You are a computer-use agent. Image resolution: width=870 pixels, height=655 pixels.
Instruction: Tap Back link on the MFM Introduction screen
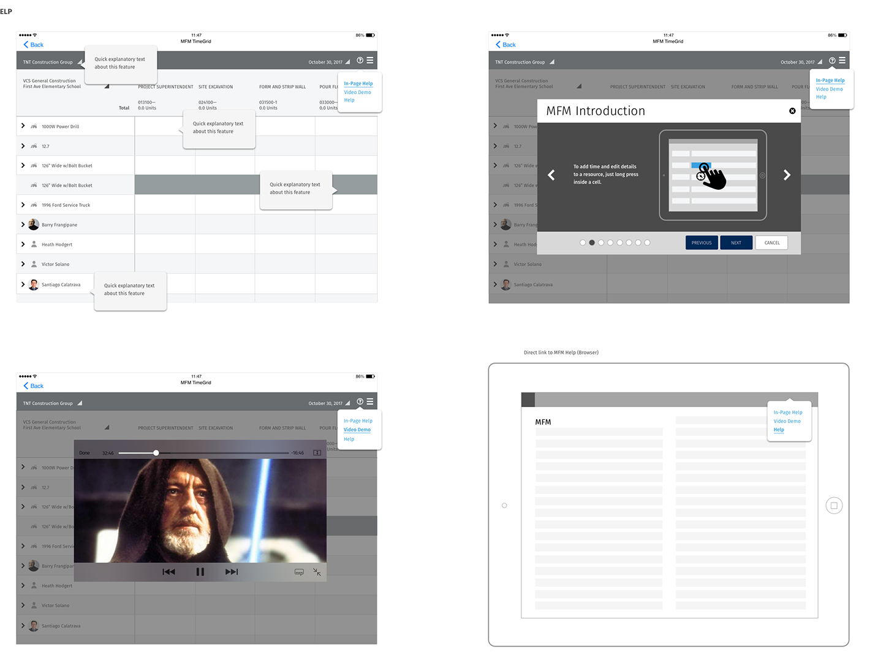coord(505,45)
